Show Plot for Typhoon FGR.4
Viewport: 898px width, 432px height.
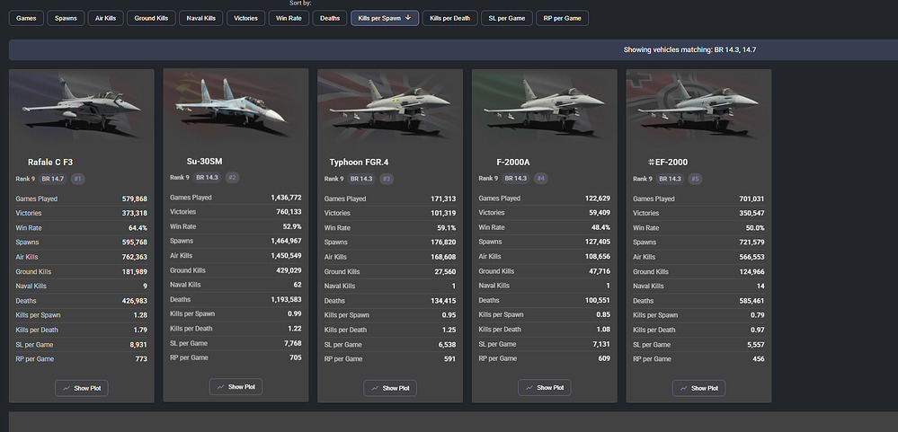point(390,388)
